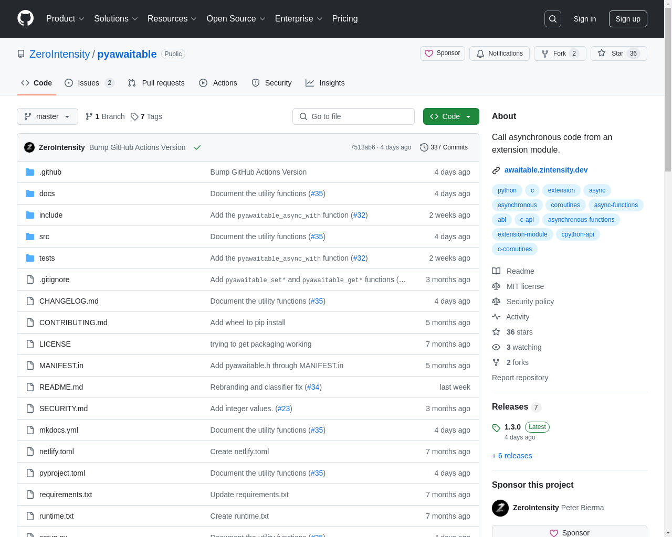
Task: Open the 1 Branch link
Action: (x=105, y=116)
